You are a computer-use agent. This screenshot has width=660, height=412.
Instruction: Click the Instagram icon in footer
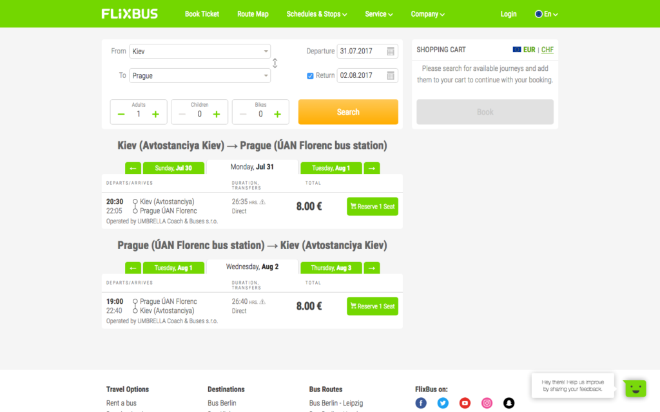(487, 403)
